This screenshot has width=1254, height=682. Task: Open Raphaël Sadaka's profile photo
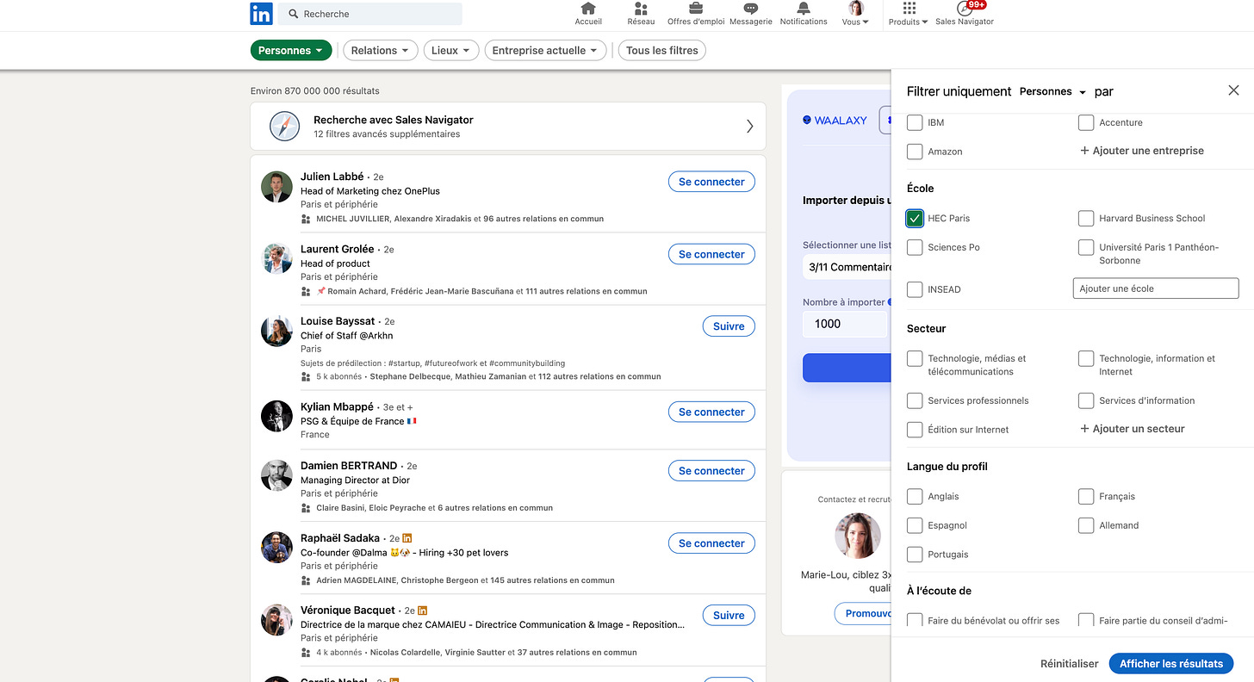pos(277,548)
